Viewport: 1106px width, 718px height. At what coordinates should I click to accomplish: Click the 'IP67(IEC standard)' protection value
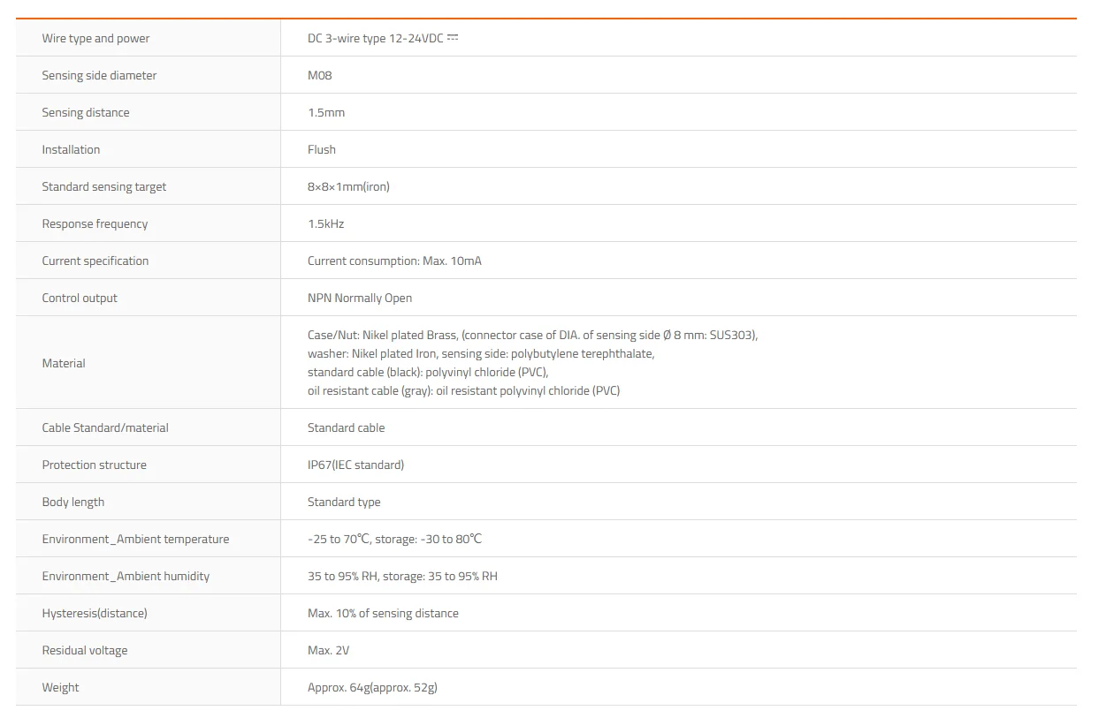tap(355, 465)
